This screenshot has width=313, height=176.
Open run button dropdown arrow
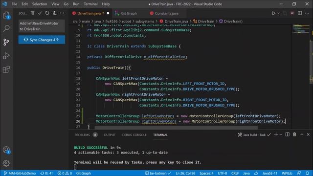tap(278, 13)
